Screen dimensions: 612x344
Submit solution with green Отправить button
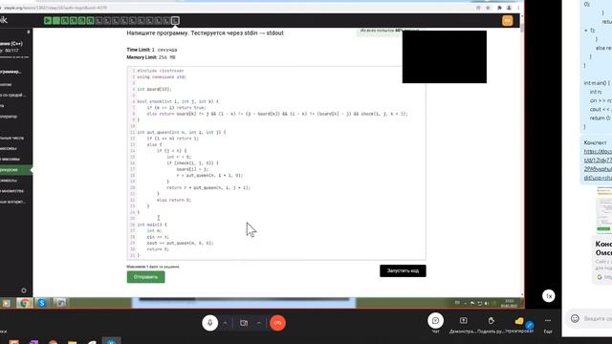pyautogui.click(x=145, y=277)
